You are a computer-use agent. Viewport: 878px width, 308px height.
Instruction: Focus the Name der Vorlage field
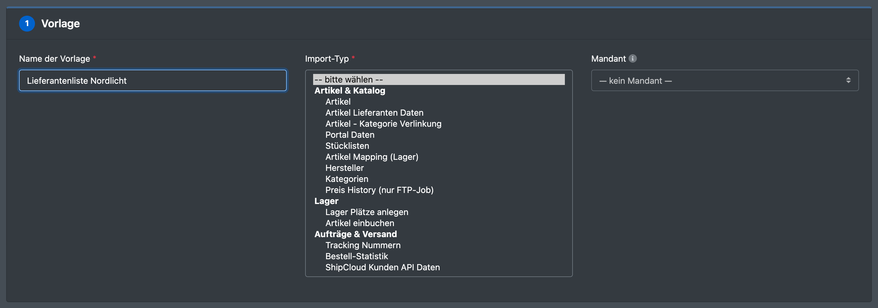[153, 80]
